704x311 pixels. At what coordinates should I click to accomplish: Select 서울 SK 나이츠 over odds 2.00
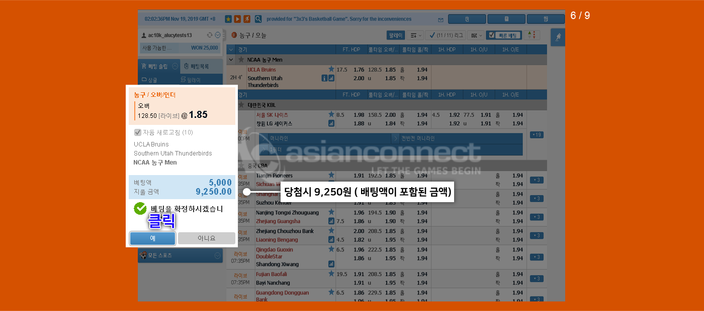point(390,115)
